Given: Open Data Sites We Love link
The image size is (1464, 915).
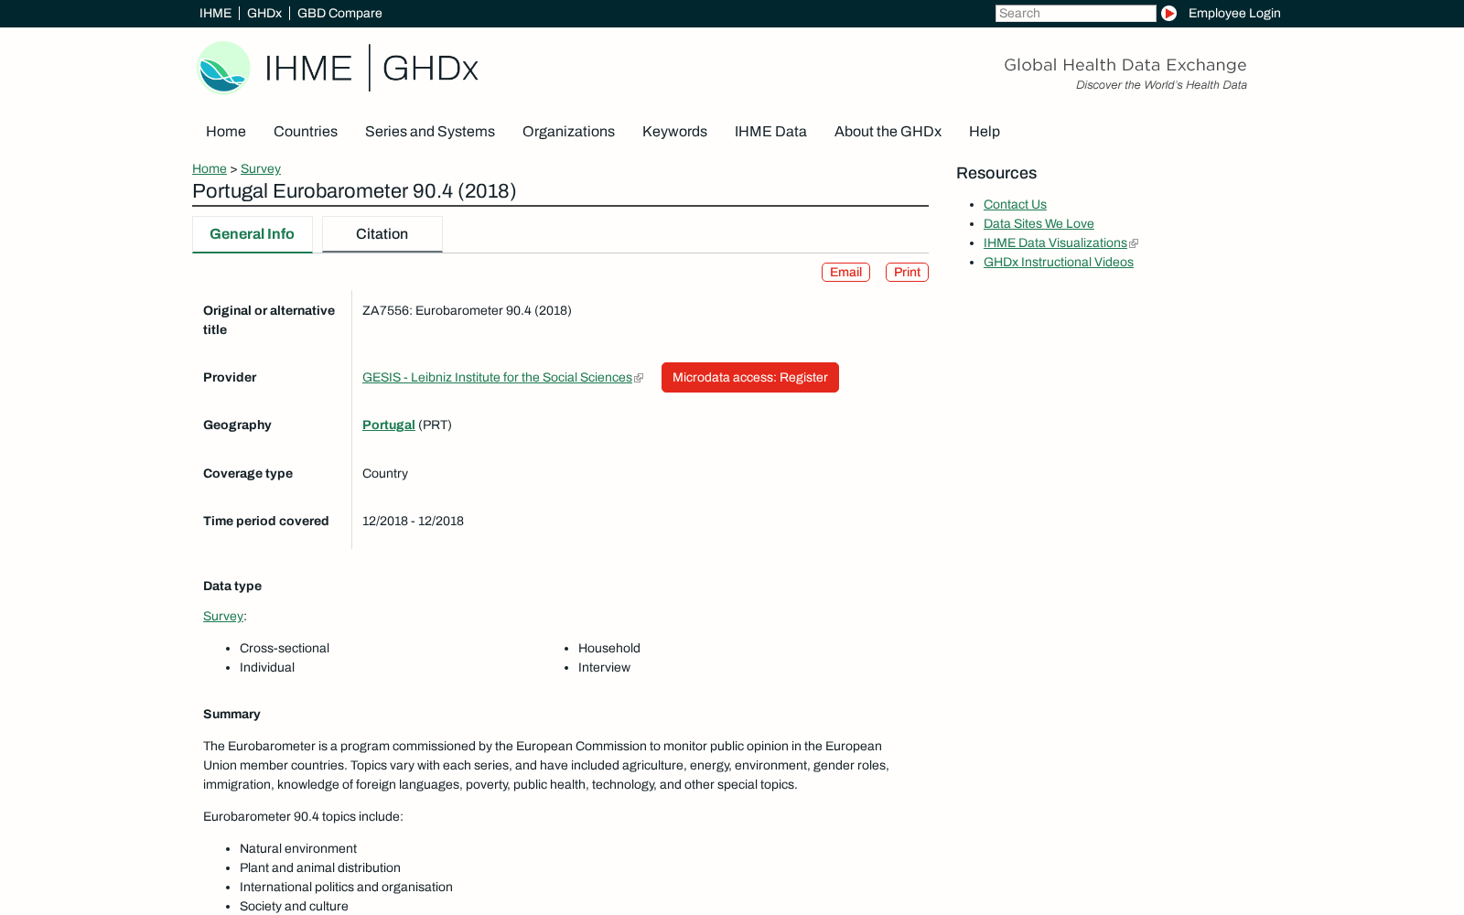Looking at the screenshot, I should tap(1039, 223).
